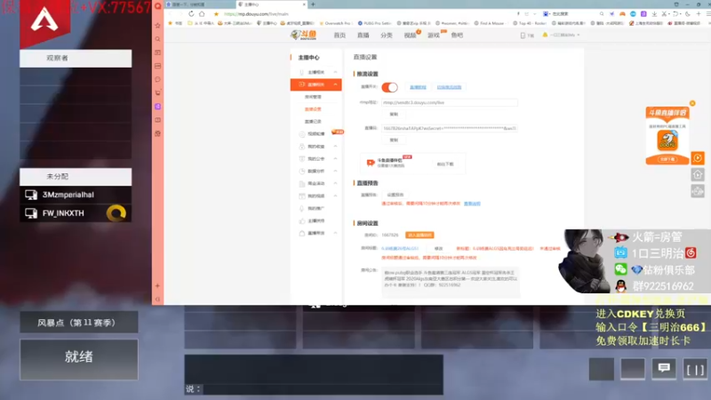Click the orange enter-room button beside room ID
Viewport: 711px width, 400px height.
point(419,235)
